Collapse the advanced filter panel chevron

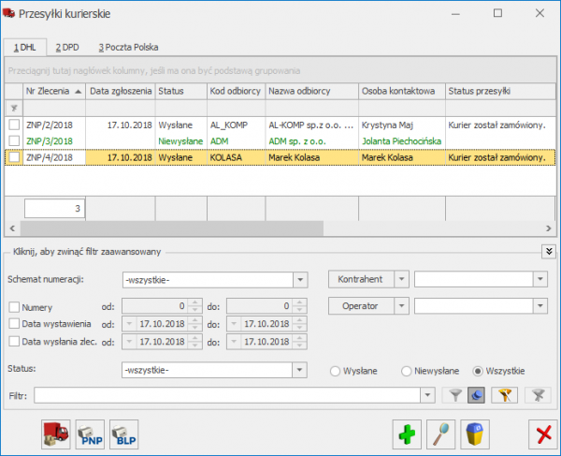click(x=547, y=250)
